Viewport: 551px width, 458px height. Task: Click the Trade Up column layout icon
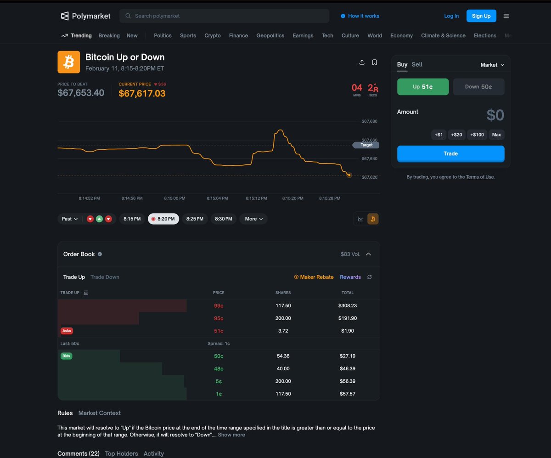pyautogui.click(x=86, y=293)
